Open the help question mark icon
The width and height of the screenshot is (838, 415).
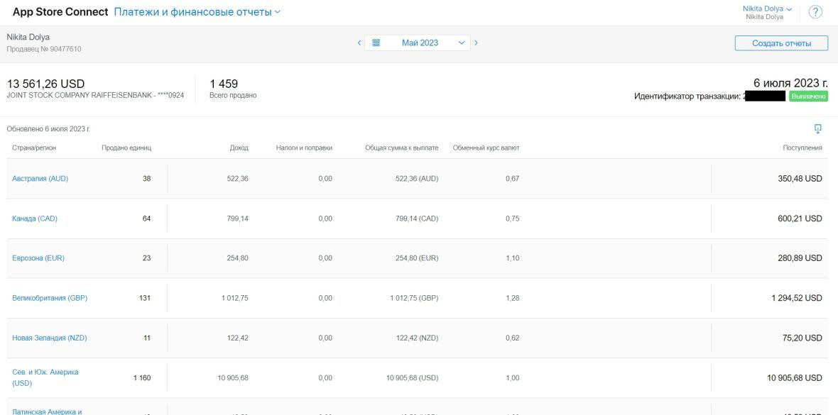pos(815,12)
